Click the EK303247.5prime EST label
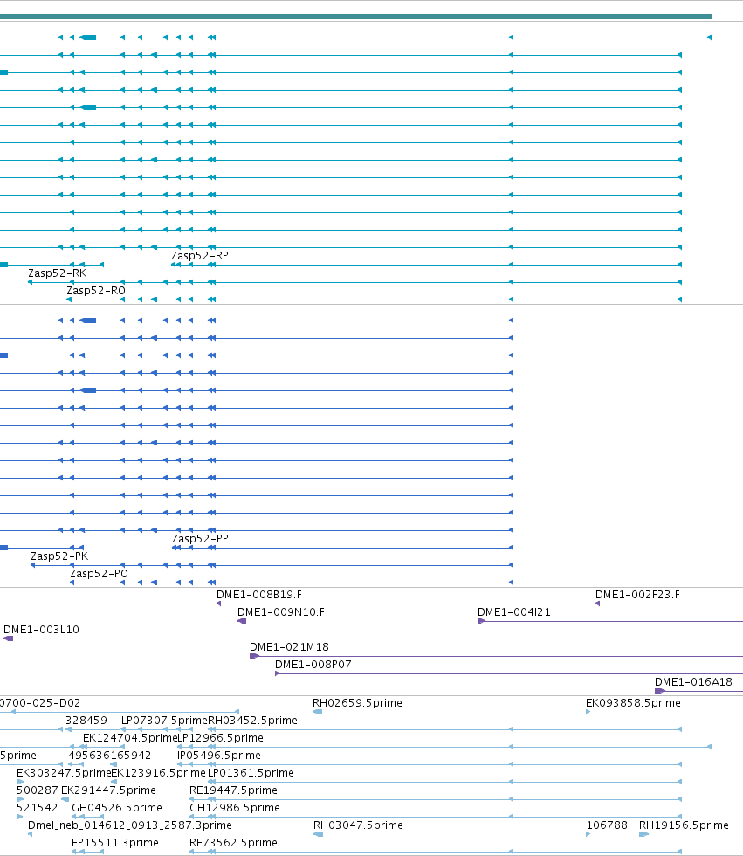Screen dimensions: 743x856 point(64,773)
